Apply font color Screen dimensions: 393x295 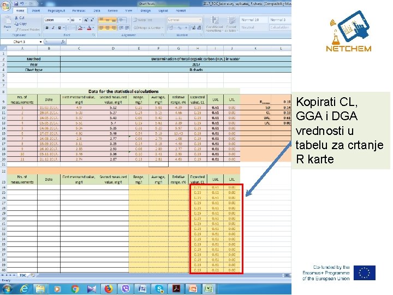pos(89,28)
